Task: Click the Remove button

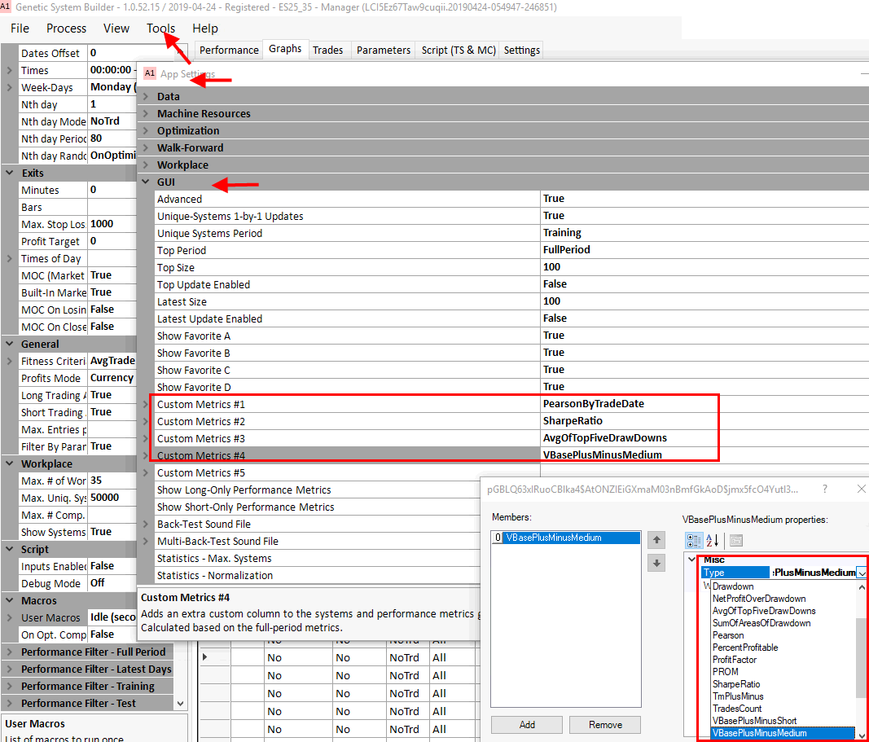Action: pyautogui.click(x=605, y=725)
